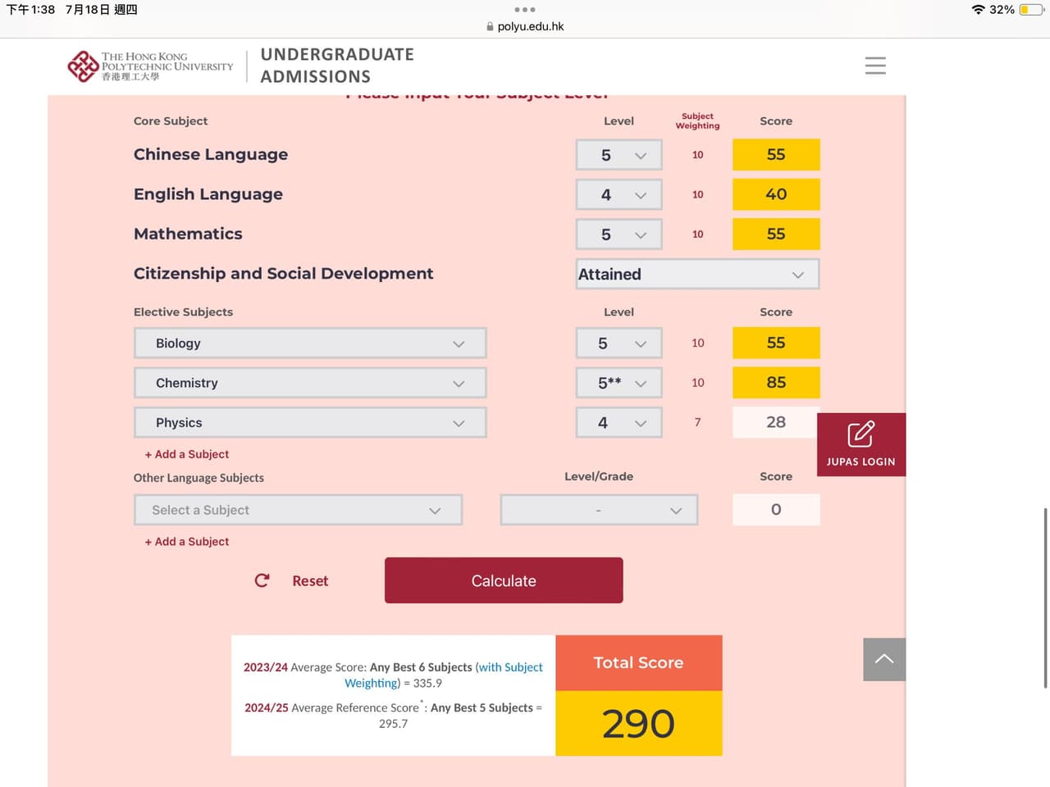Screen dimensions: 1050x787
Task: Tap the Wi-Fi status icon
Action: (978, 10)
